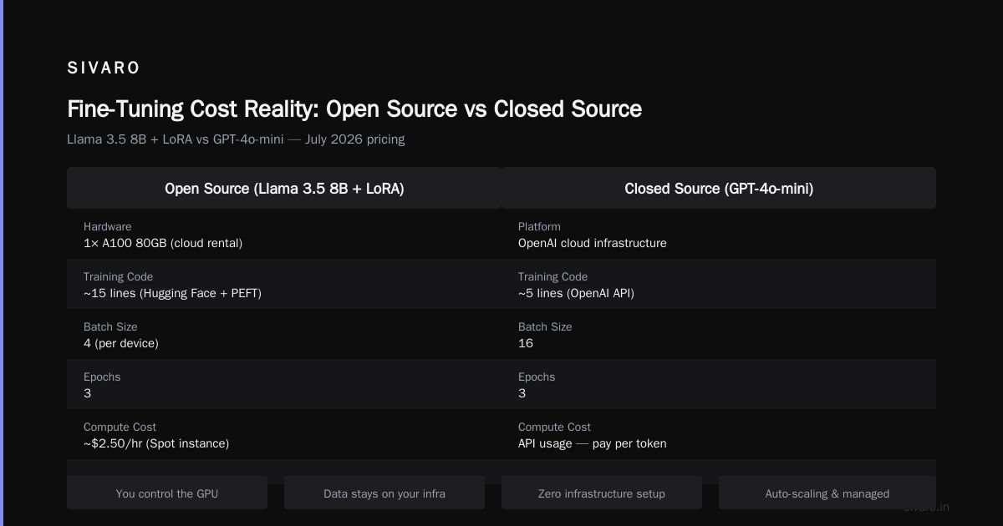1003x526 pixels.
Task: Click Epochs label in Closed Source column
Action: 537,377
